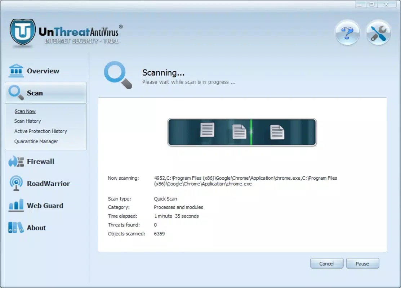Cancel the running scan
The image size is (401, 288).
point(326,264)
